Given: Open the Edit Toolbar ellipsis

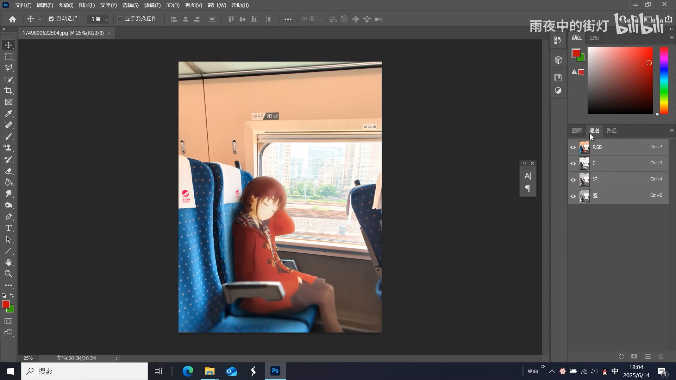Looking at the screenshot, I should pyautogui.click(x=8, y=285).
